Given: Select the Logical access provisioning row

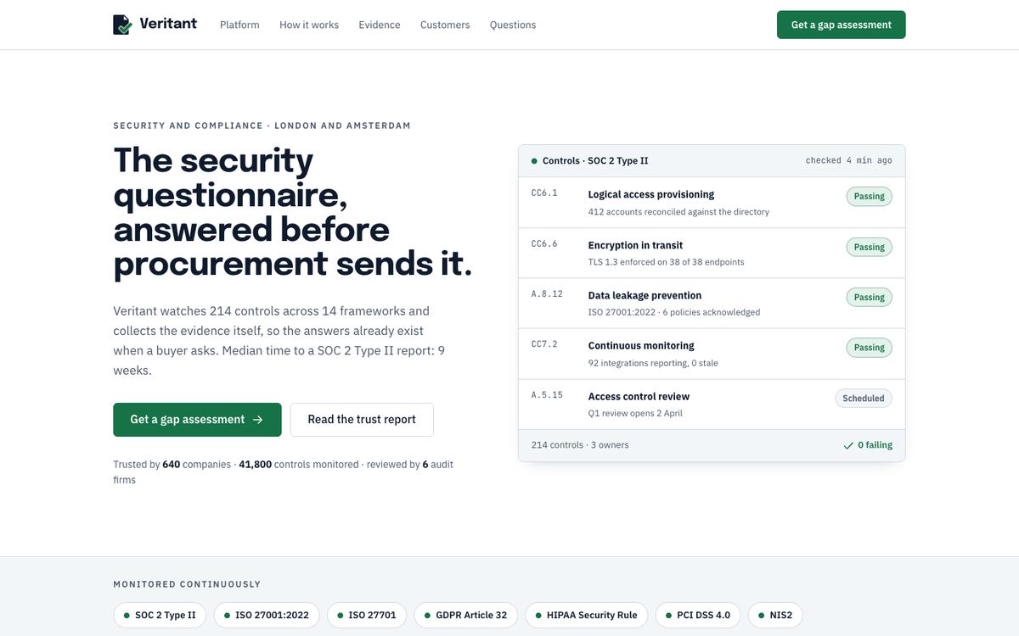Looking at the screenshot, I should click(712, 203).
